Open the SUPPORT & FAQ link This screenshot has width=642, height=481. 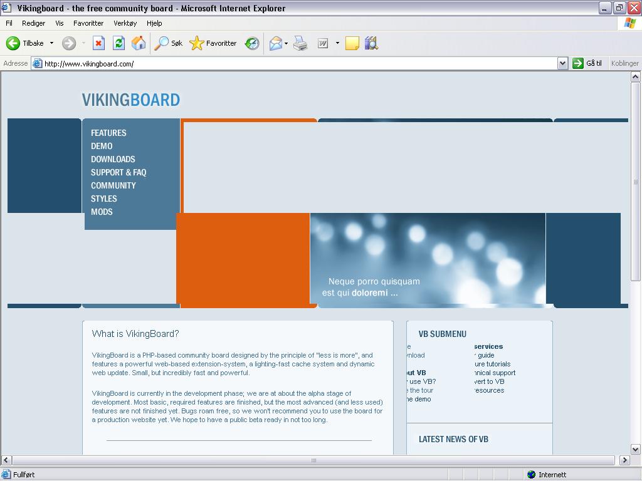(118, 172)
